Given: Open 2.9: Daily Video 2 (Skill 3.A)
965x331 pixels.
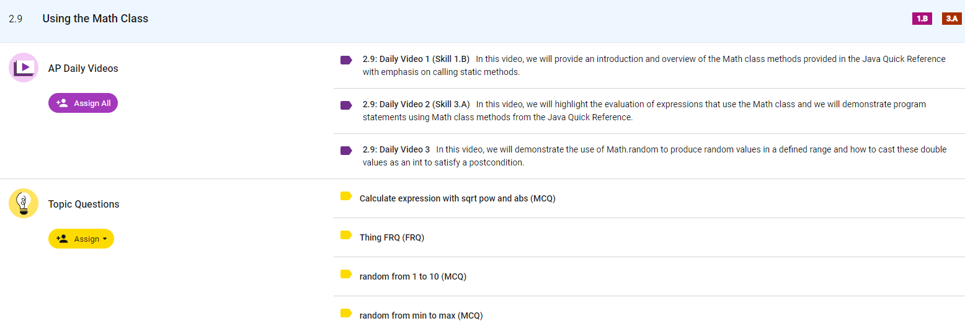Looking at the screenshot, I should click(416, 104).
